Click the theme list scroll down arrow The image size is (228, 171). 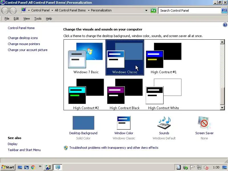[x=222, y=108]
